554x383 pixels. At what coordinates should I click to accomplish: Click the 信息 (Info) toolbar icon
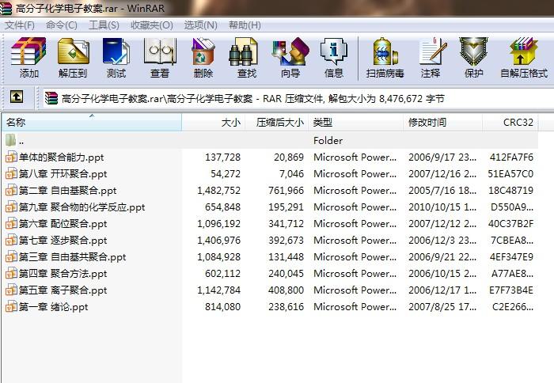pos(333,51)
